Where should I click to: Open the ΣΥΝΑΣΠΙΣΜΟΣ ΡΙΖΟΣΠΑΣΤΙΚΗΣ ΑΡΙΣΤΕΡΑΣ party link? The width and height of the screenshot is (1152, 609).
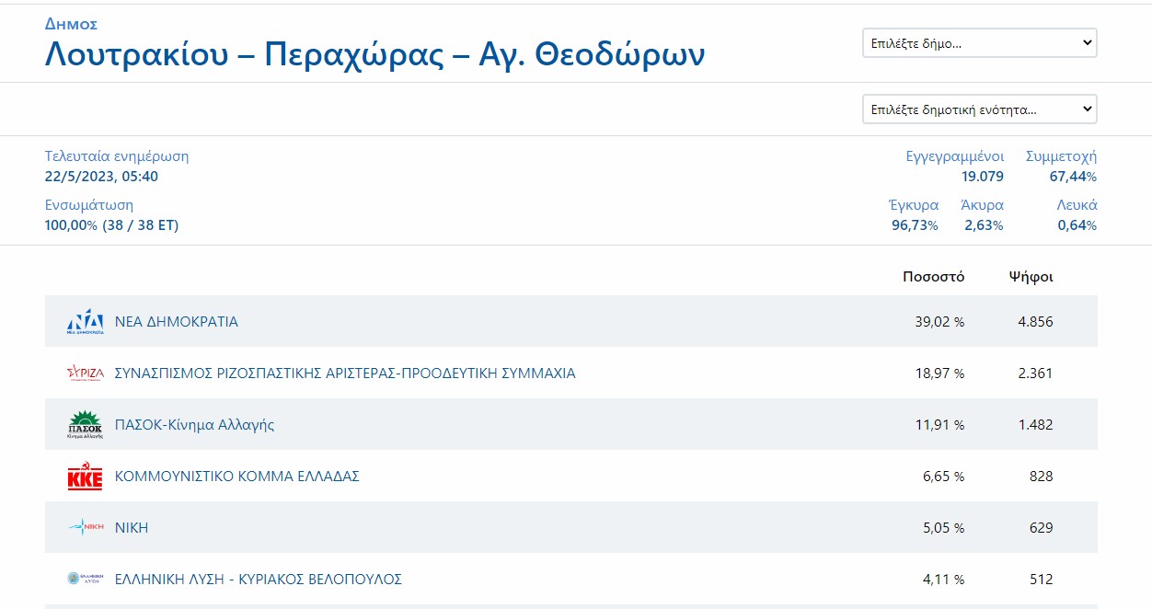click(345, 373)
